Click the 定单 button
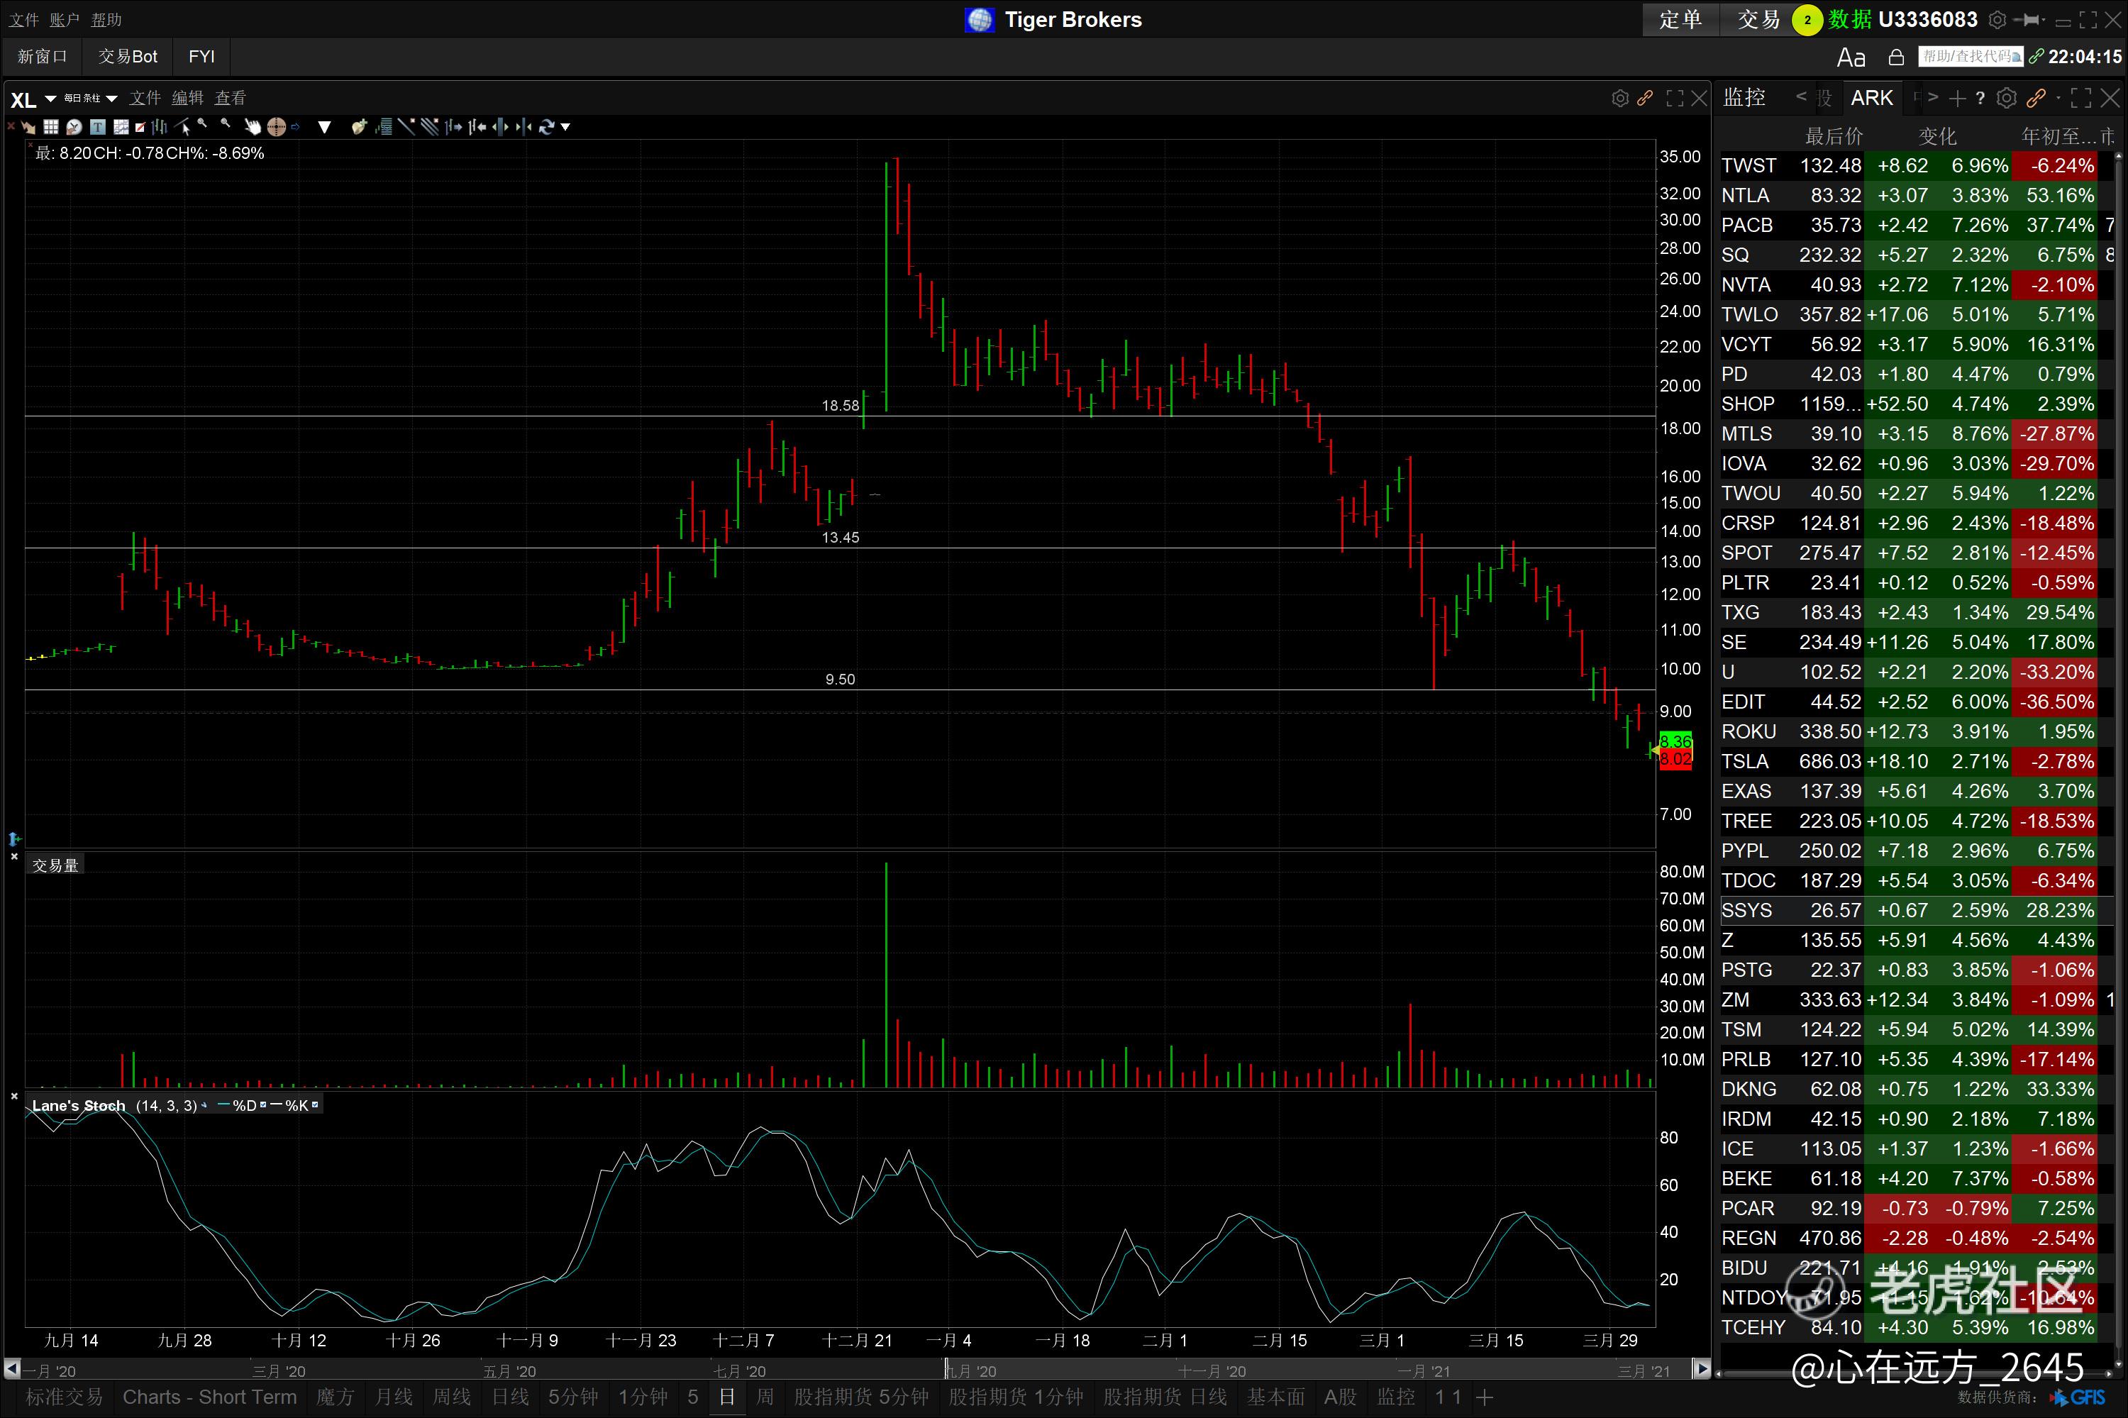2128x1418 pixels. (x=1681, y=20)
